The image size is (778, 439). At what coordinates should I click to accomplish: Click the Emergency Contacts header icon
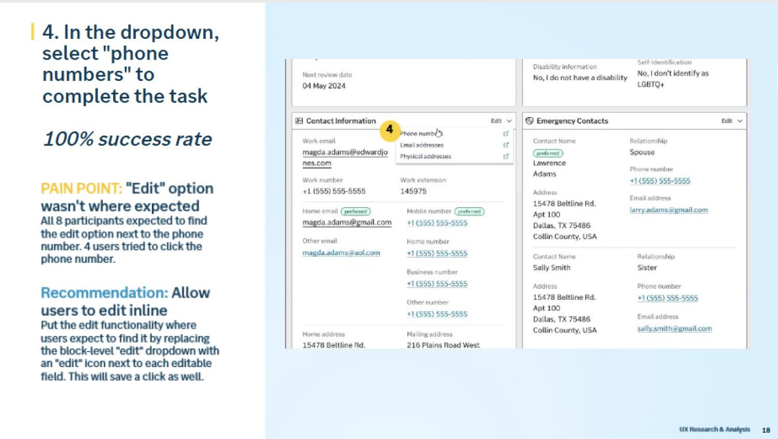pyautogui.click(x=530, y=121)
